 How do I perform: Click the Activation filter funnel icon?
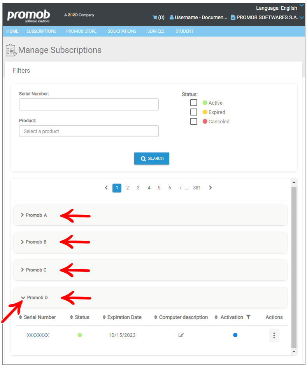248,317
